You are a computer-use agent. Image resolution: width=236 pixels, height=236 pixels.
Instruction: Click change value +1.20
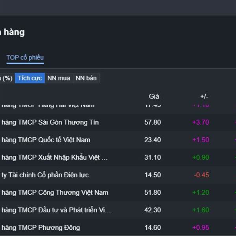(x=201, y=192)
